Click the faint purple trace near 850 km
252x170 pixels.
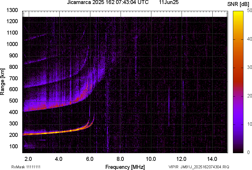pos(36,61)
